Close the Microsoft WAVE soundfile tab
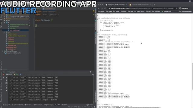The height and width of the screenshot is (108, 193). coord(151,5)
